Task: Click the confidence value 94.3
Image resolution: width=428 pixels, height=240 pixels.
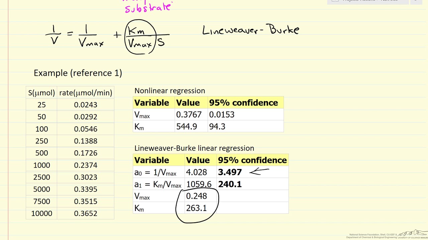Action: (217, 127)
